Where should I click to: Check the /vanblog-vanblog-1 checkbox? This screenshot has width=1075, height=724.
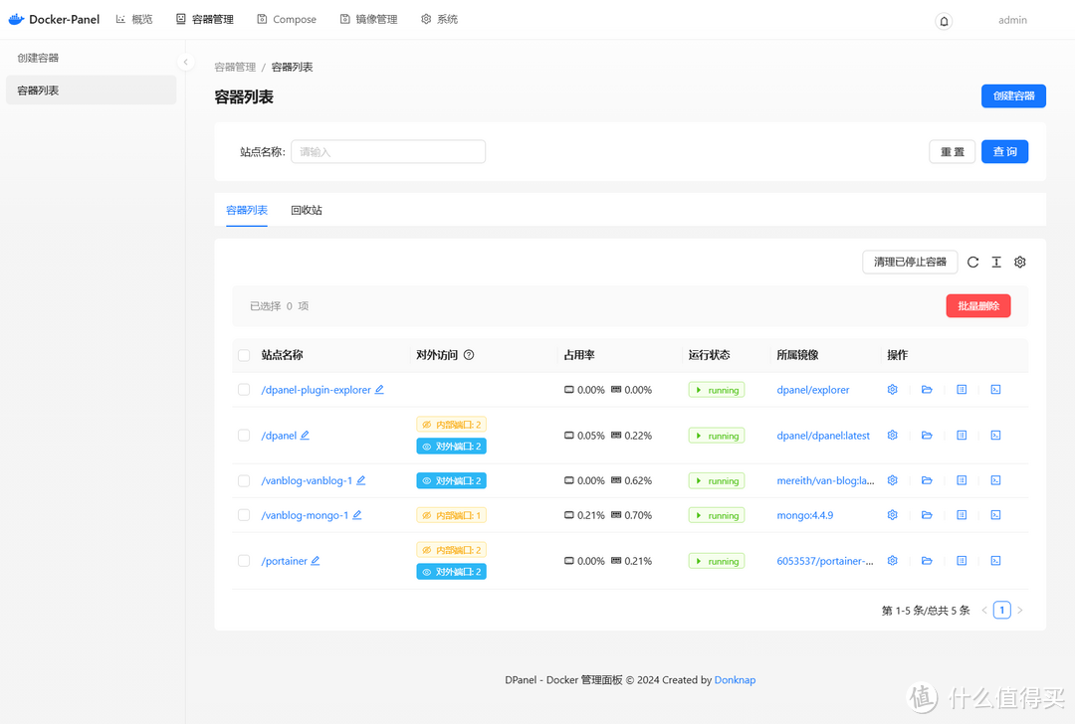click(x=244, y=480)
